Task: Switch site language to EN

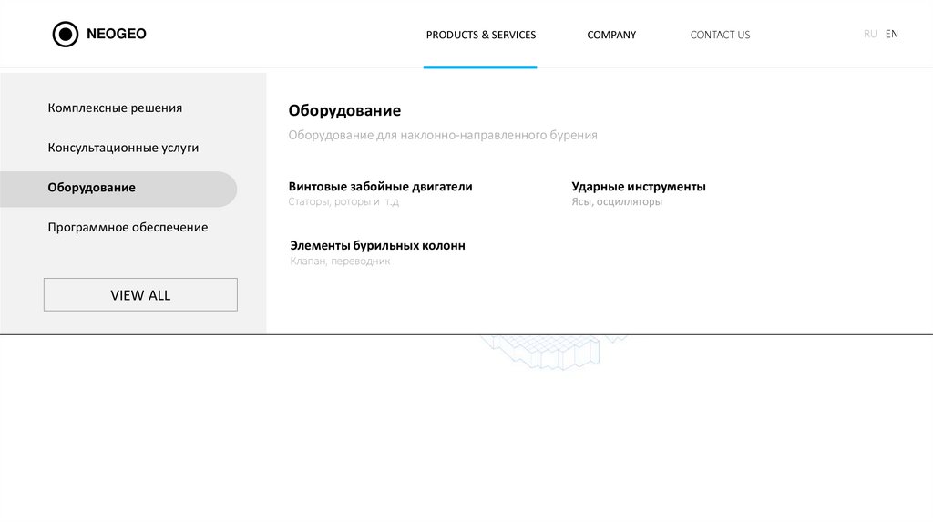Action: [x=891, y=34]
